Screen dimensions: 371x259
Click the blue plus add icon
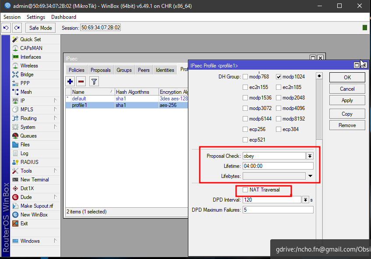[x=70, y=81]
